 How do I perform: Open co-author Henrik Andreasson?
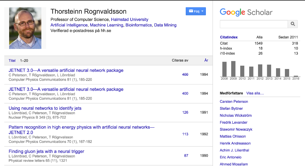pos(235,144)
